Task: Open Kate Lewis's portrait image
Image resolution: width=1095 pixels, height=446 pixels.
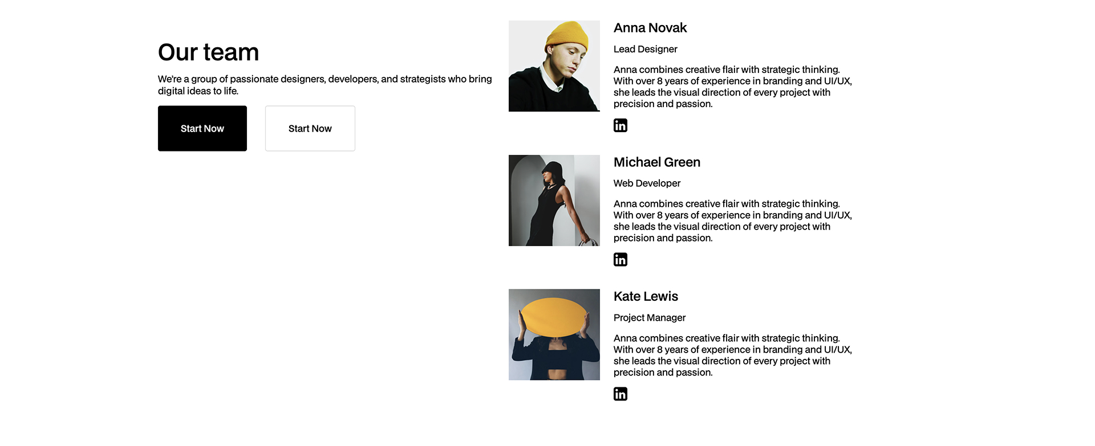Action: 554,334
